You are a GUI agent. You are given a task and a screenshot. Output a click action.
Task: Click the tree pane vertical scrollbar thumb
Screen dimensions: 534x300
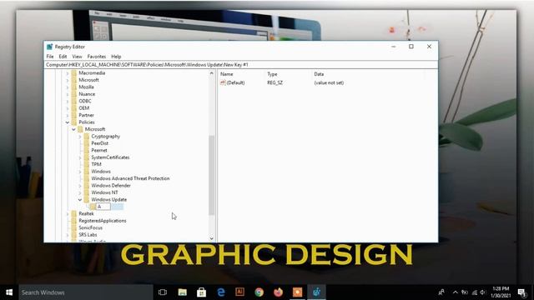(211, 175)
